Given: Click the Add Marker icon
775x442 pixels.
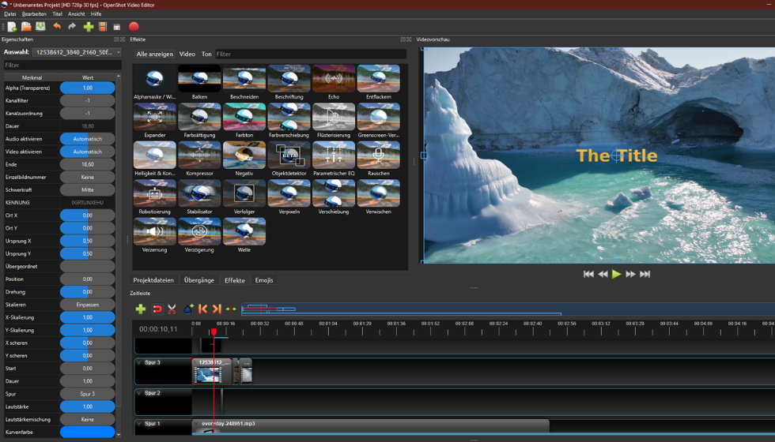Looking at the screenshot, I should click(188, 309).
